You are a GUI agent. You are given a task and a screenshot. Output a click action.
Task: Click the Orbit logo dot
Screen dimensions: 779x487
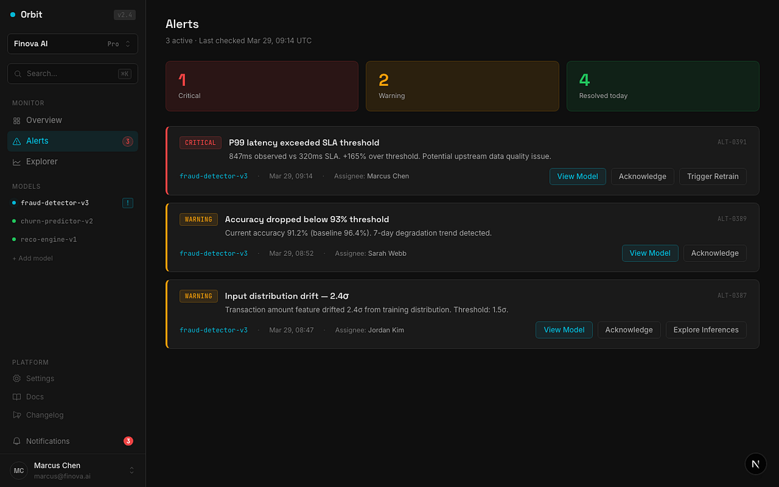(12, 14)
